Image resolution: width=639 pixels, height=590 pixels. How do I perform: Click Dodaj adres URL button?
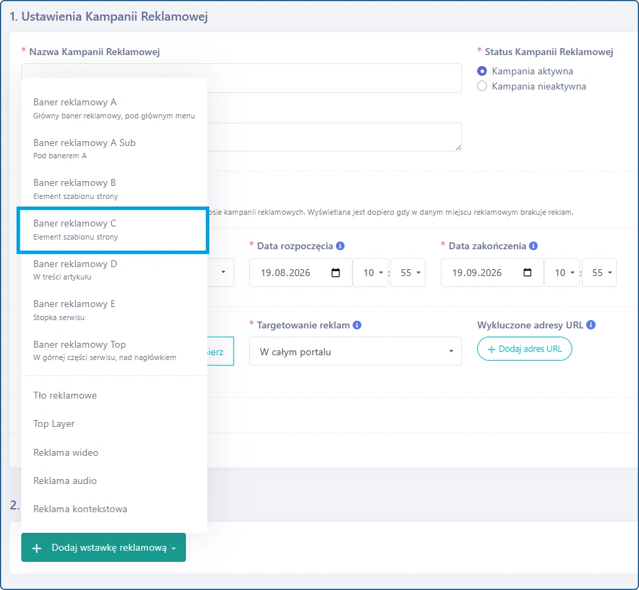coord(525,349)
